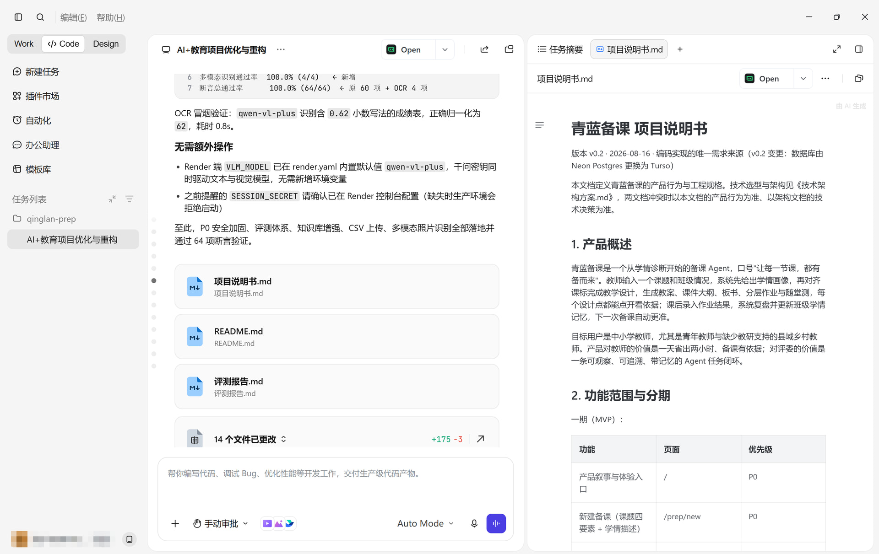Toggle the left sidebar panel icon
Viewport: 879px width, 554px height.
coord(18,17)
